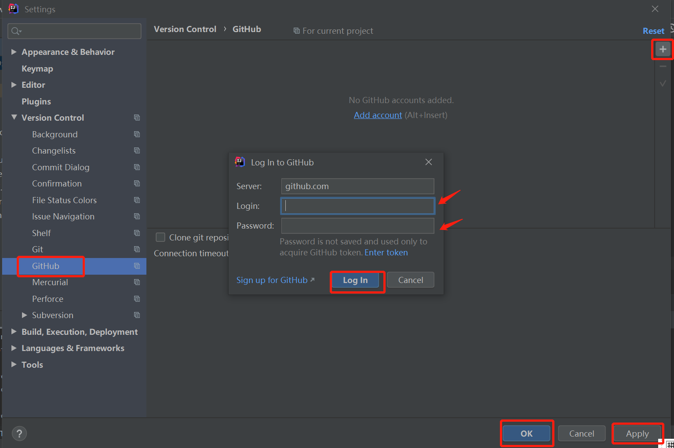Open the Confirmation settings page

[x=57, y=183]
